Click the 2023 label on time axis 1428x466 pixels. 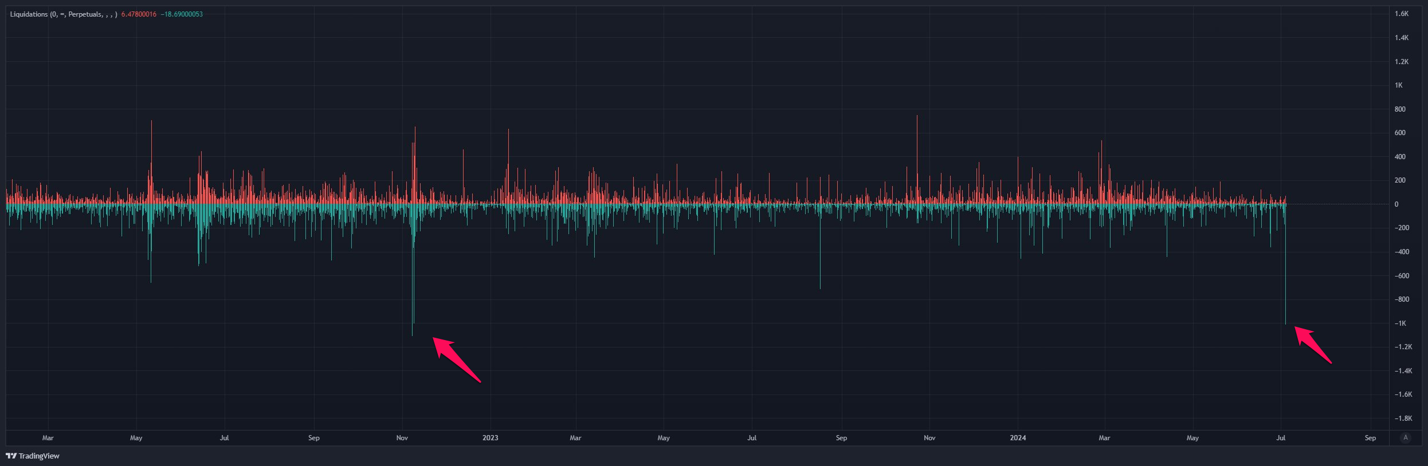tap(490, 438)
